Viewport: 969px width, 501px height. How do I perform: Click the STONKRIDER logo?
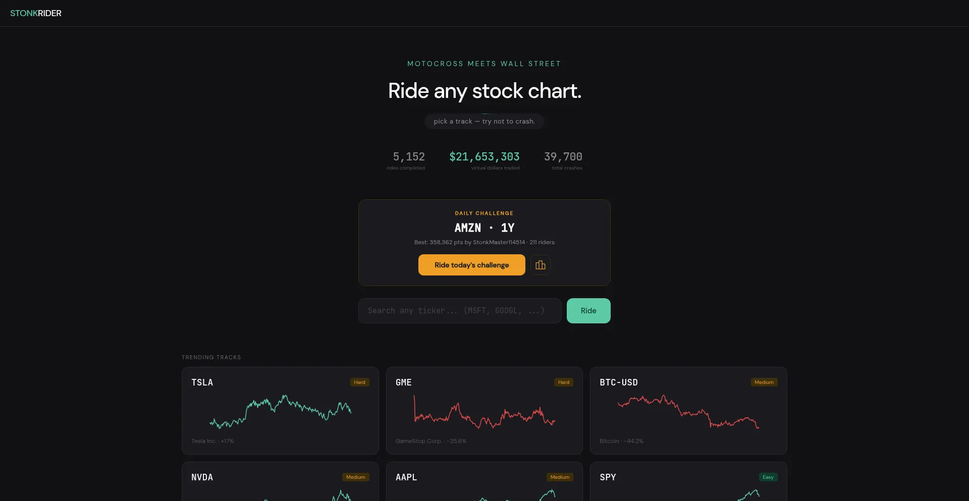(36, 13)
